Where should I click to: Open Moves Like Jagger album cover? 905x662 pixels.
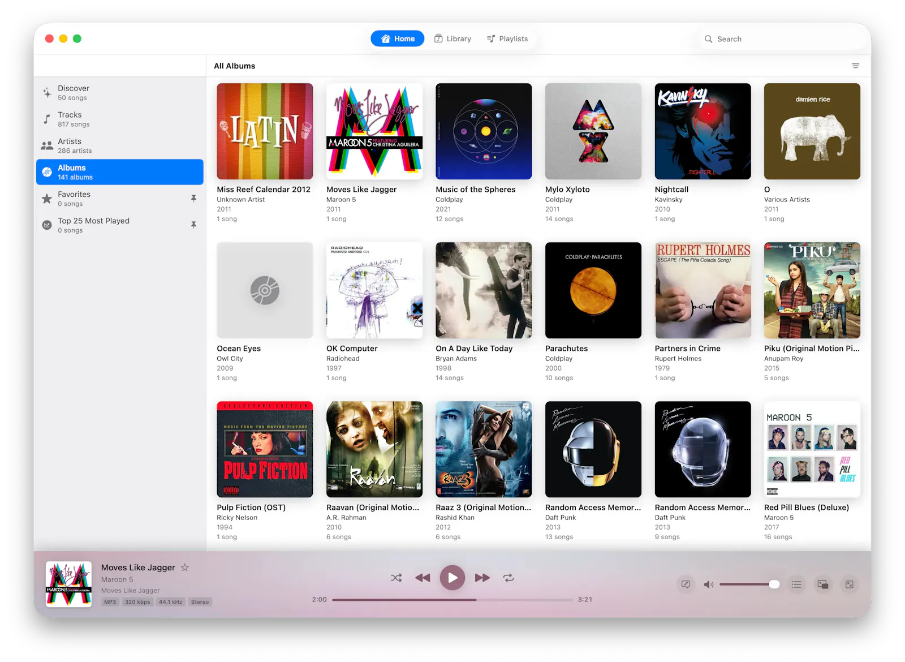[374, 131]
